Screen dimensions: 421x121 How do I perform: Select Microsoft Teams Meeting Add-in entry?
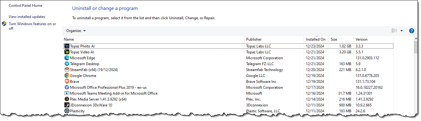[x=114, y=93]
